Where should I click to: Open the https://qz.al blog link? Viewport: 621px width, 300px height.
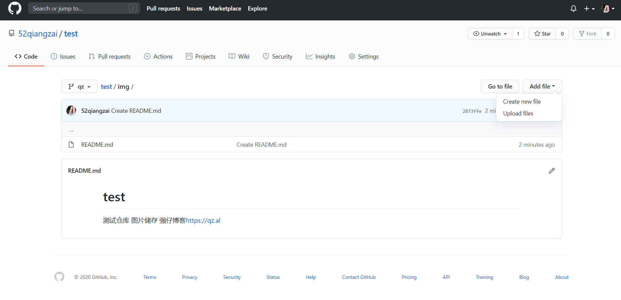pos(203,221)
